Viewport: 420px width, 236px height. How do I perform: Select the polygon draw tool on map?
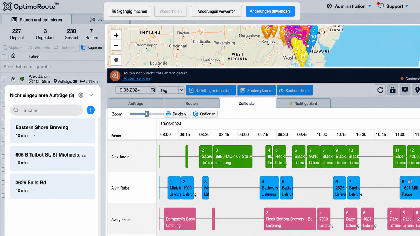point(116,60)
